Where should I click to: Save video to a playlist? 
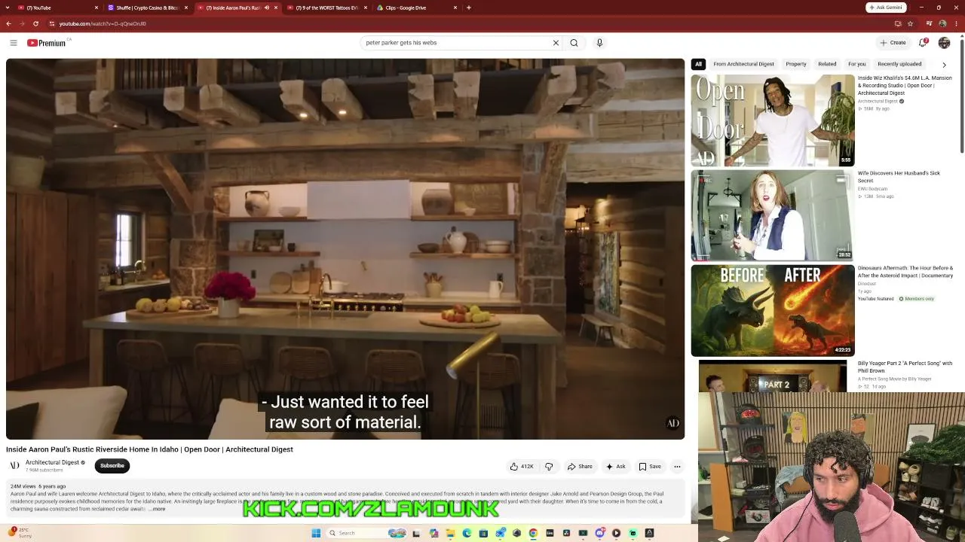coord(650,467)
